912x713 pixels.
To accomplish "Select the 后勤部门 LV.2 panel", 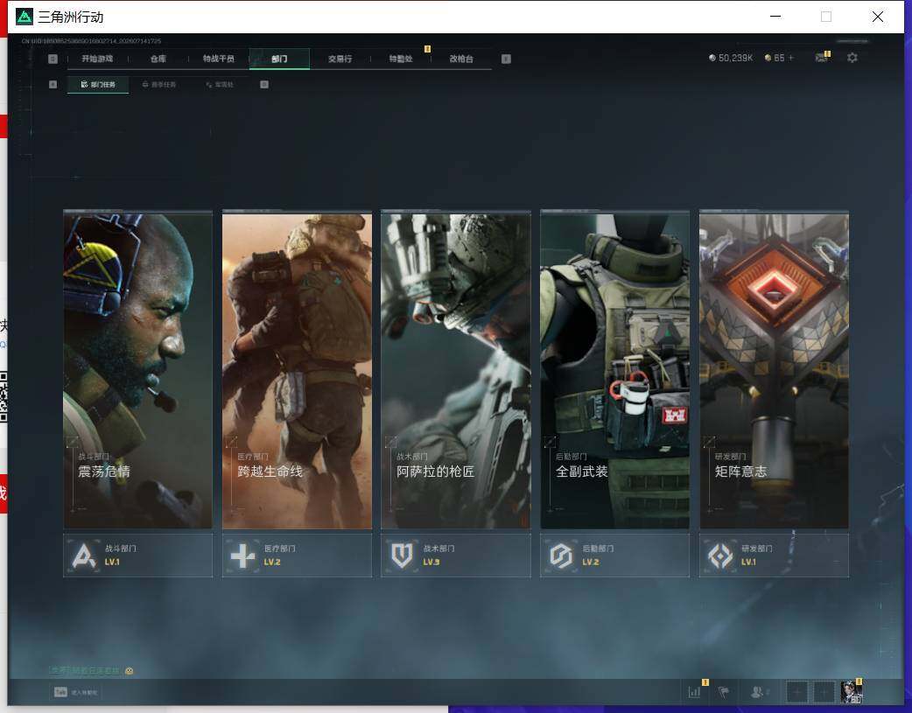I will (x=614, y=556).
